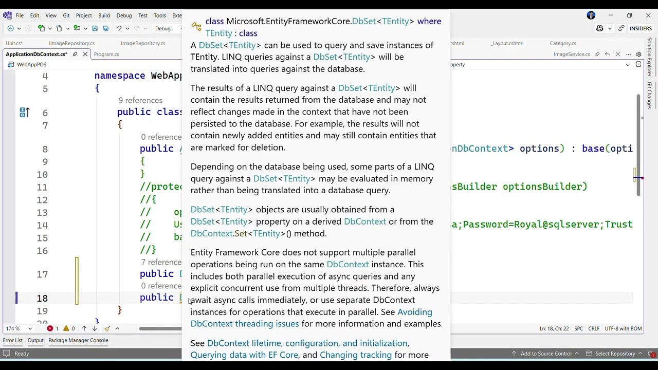
Task: Click the split editor window icon
Action: (x=638, y=65)
